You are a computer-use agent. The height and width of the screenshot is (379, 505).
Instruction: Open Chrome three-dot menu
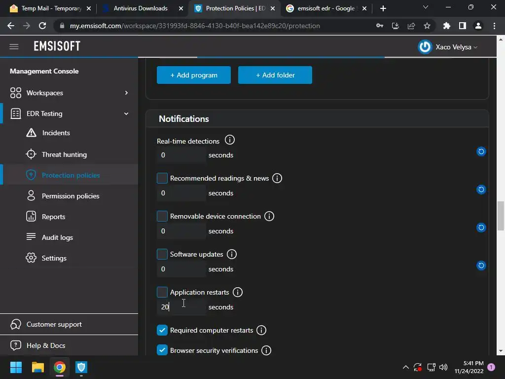494,26
